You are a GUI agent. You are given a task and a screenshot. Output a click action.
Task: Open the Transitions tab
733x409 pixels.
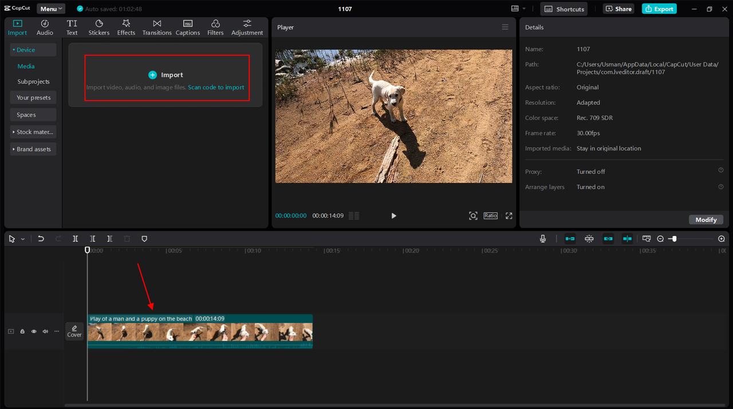tap(157, 27)
